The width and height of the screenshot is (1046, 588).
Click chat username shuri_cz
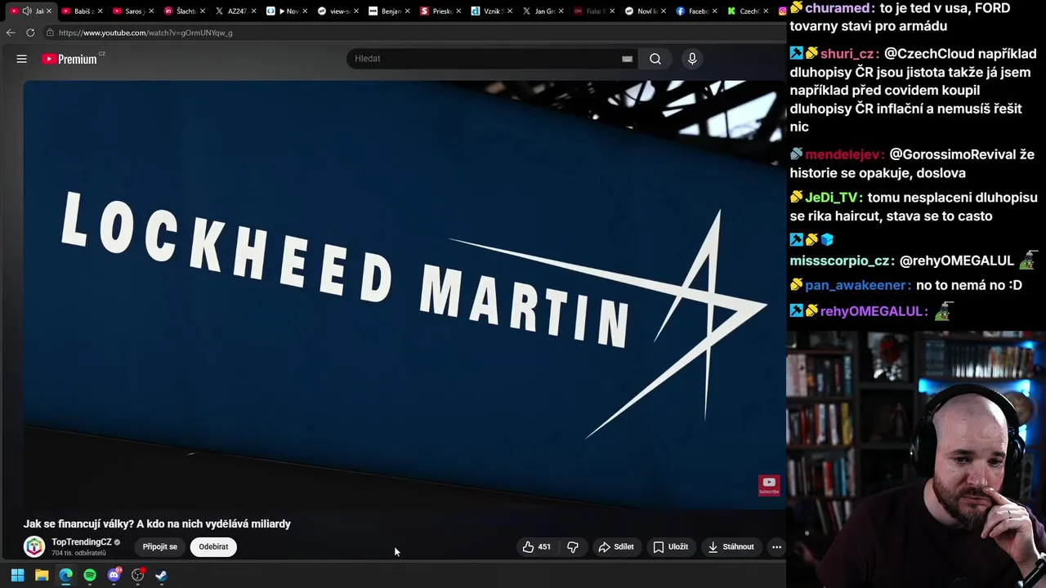pyautogui.click(x=847, y=54)
